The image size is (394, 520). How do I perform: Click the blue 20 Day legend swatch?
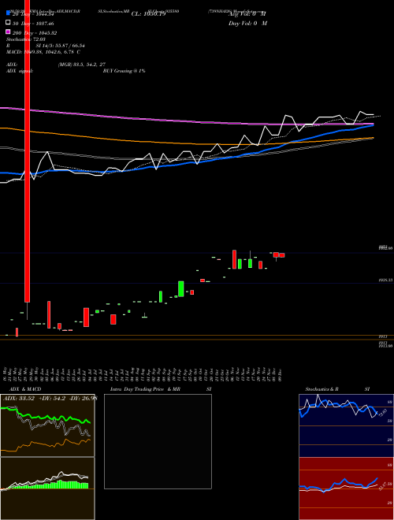tap(8, 13)
